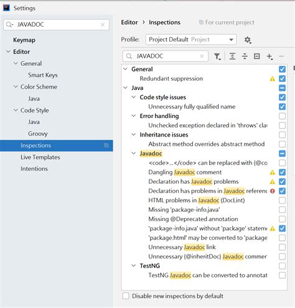Click the add inspection plus icon

269,57
